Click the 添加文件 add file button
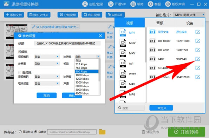This screenshot has height=138, width=209. pos(14,15)
